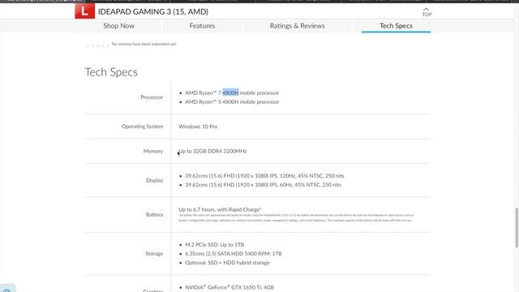The width and height of the screenshot is (519, 292).
Task: Click the Operating System label
Action: click(143, 127)
